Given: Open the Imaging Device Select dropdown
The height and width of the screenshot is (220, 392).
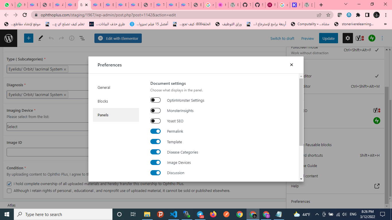Looking at the screenshot, I should coord(48,127).
